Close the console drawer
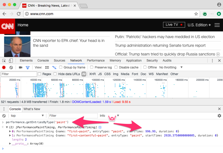Image resolution: width=223 pixels, height=153 pixels. [219, 109]
